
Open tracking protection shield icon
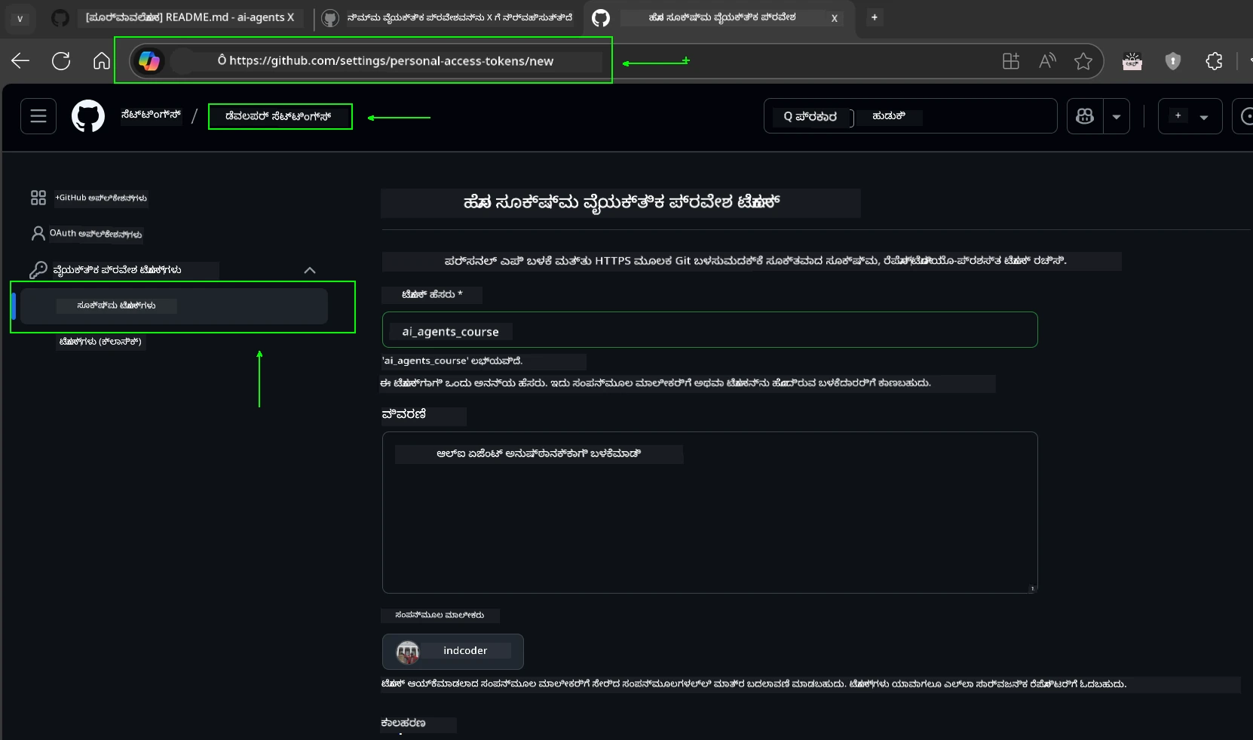click(1173, 61)
